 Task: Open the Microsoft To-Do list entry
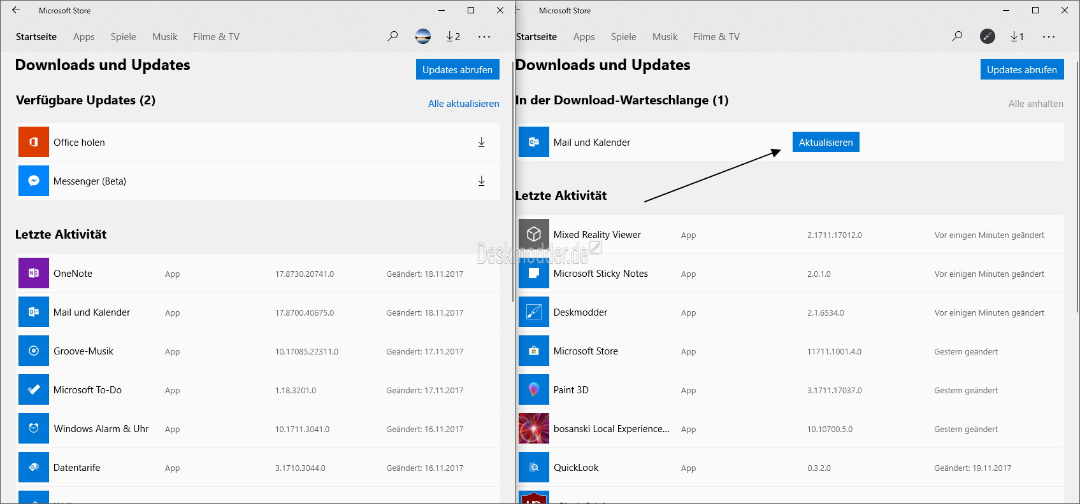click(258, 389)
